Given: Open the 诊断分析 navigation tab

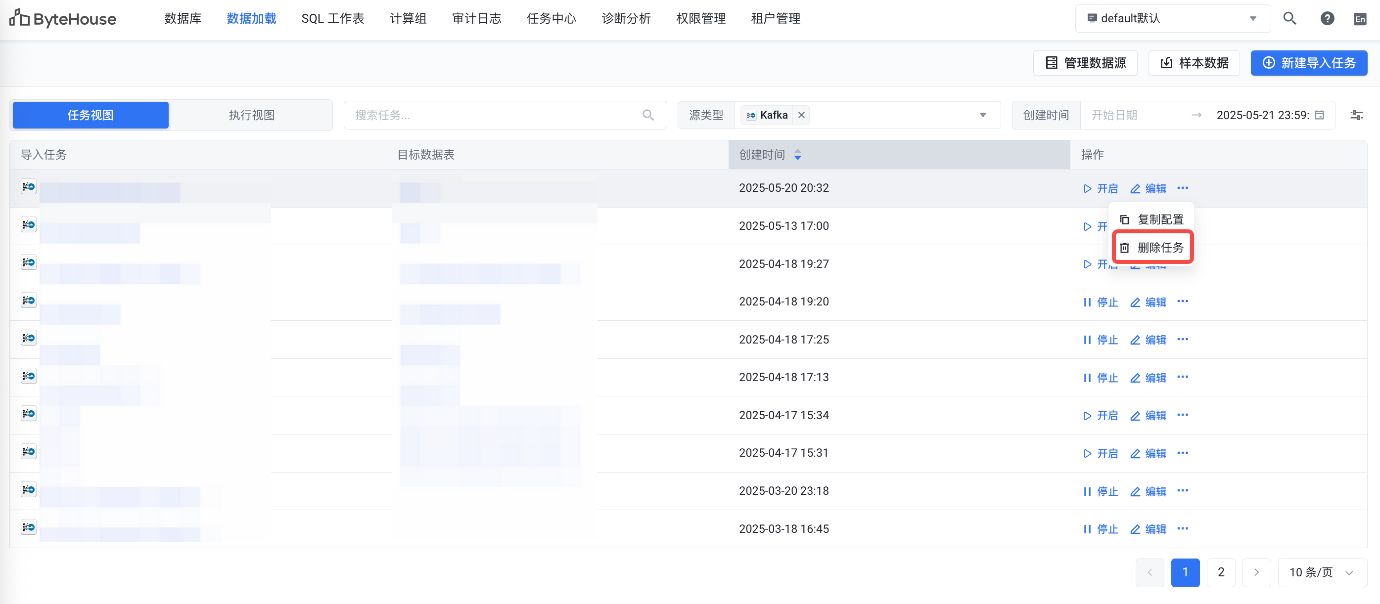Looking at the screenshot, I should pos(626,19).
